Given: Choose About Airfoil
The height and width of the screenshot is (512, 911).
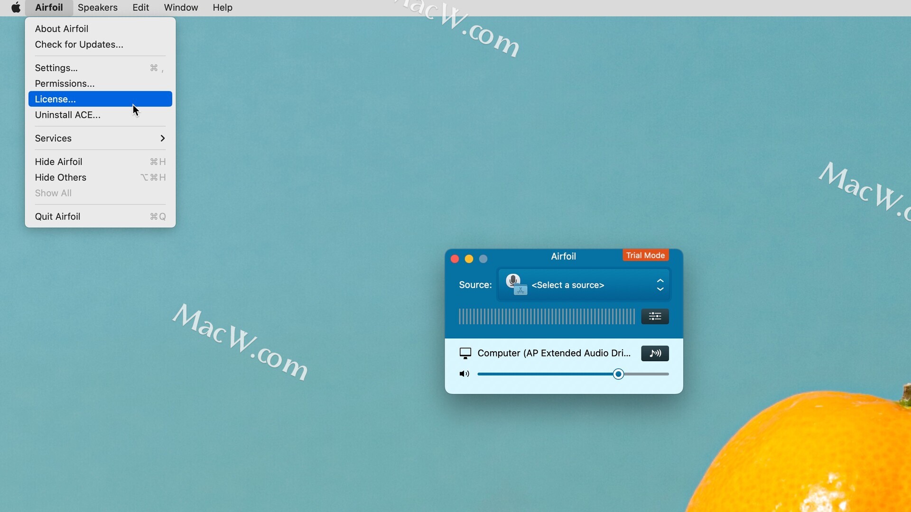Looking at the screenshot, I should 100,28.
